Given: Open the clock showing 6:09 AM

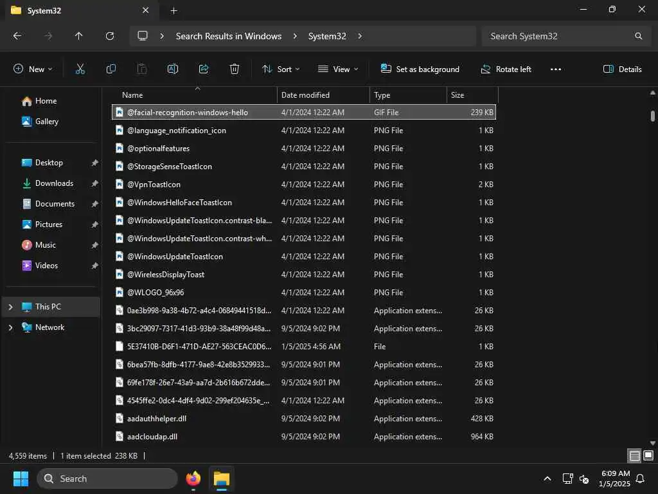Looking at the screenshot, I should pos(615,479).
